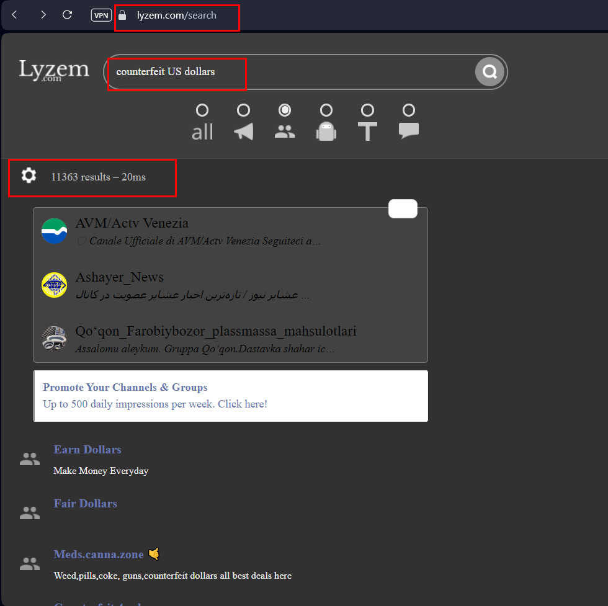Screen dimensions: 608x606
Task: Select the bots radio button above robot icon
Action: pos(326,110)
